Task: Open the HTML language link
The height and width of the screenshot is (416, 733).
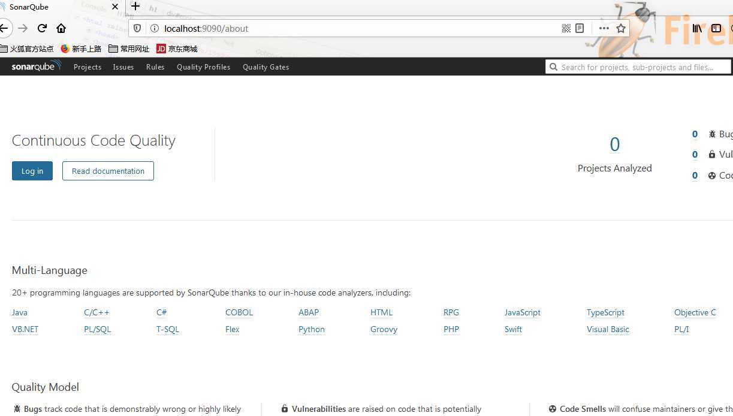Action: 381,312
